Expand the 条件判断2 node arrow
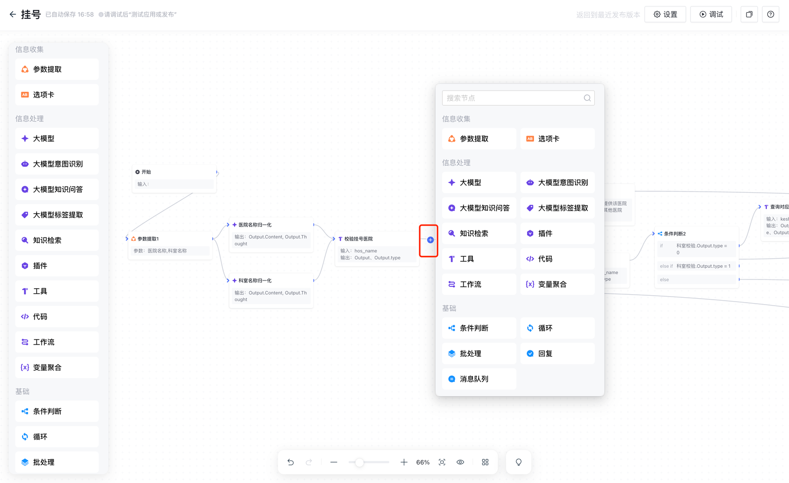This screenshot has height=483, width=789. 653,234
